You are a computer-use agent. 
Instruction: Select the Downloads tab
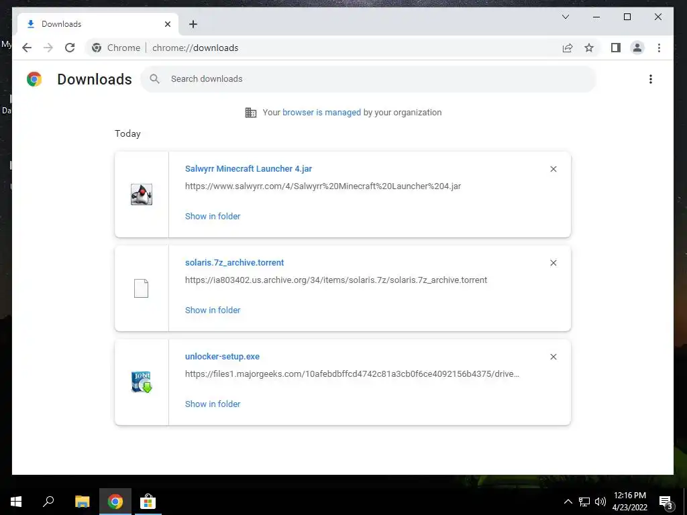98,24
